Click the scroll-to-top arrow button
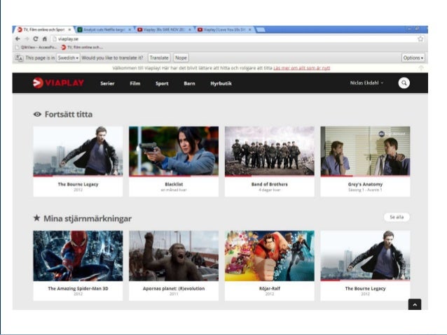 415,304
